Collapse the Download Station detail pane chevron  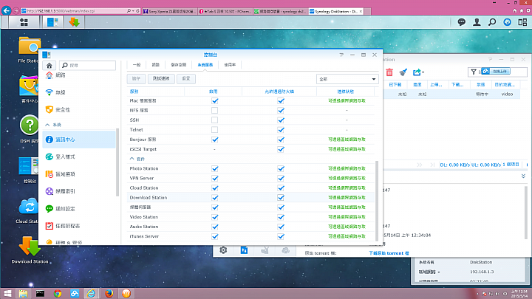coord(523,176)
